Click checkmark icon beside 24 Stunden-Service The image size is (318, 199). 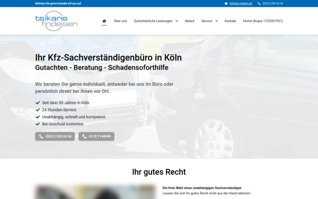coord(38,110)
